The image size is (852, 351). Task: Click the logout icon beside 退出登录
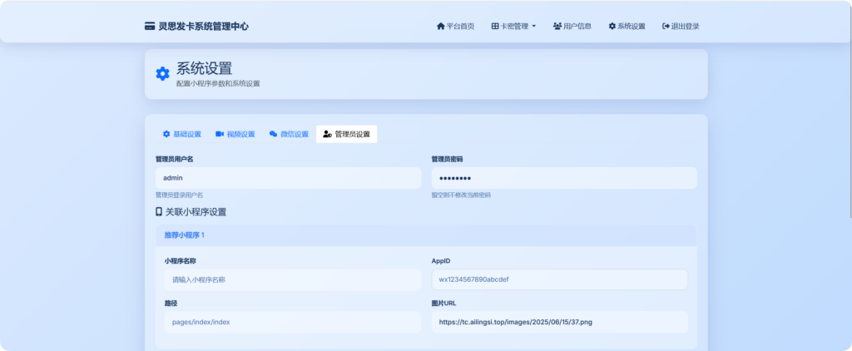tap(666, 26)
